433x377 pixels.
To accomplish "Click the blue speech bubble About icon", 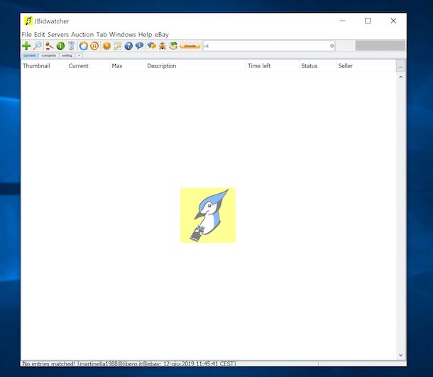I will (139, 46).
